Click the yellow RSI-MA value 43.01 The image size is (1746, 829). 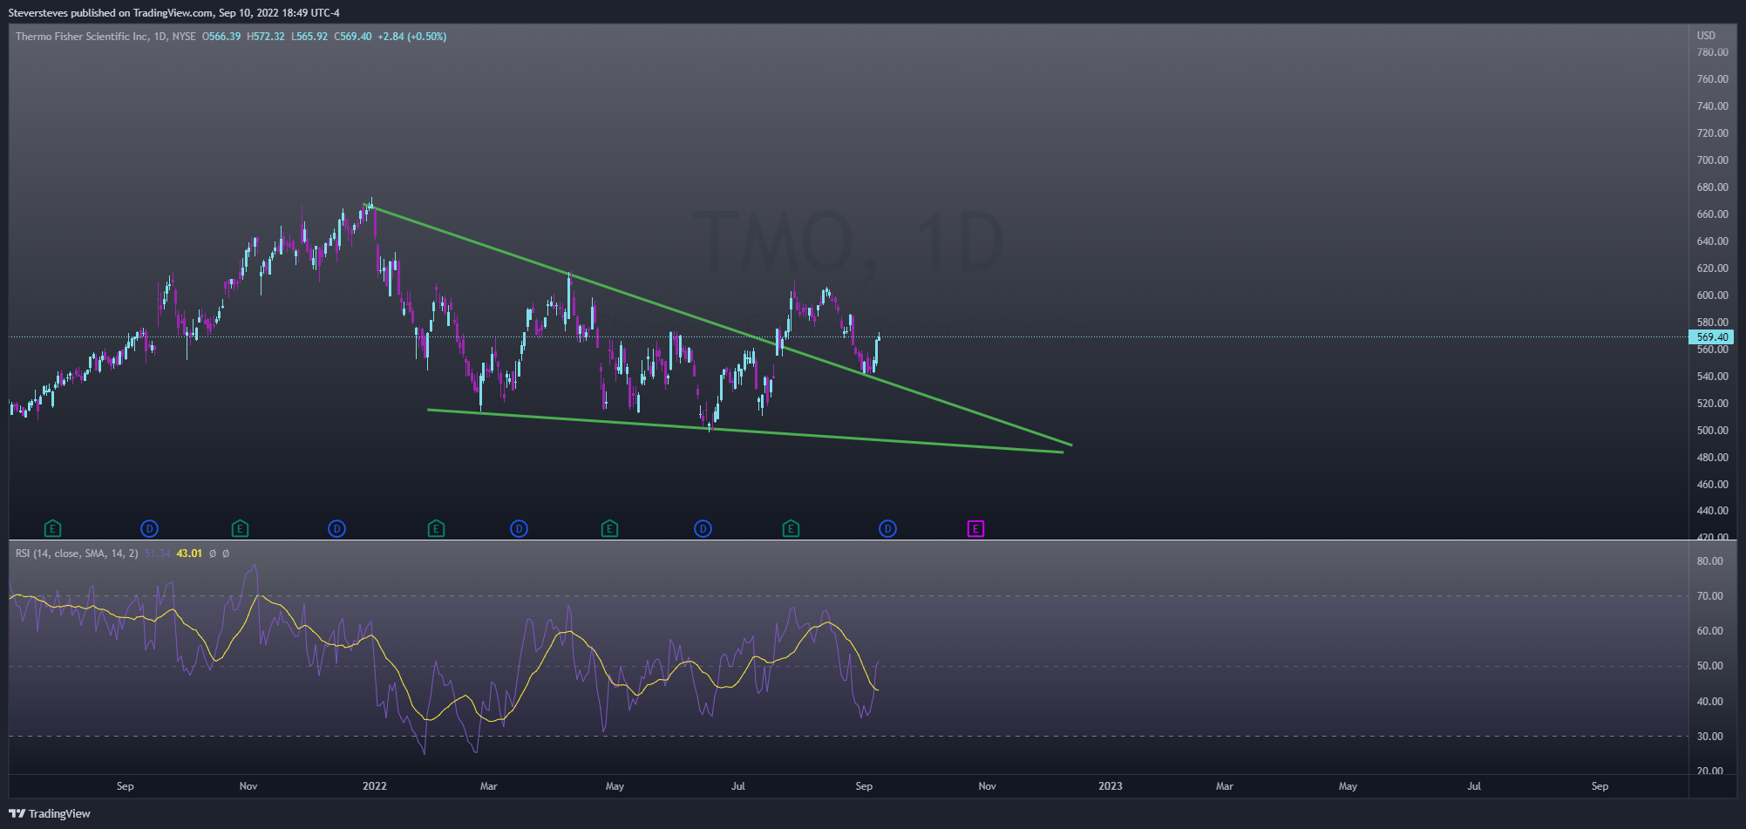[x=189, y=554]
